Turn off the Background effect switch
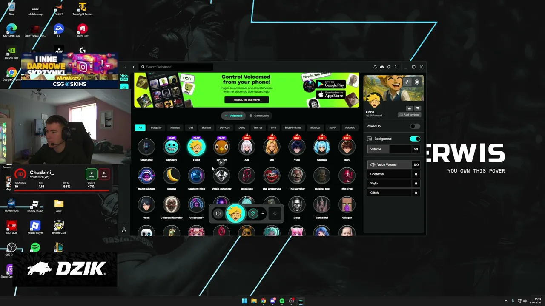Screen dimensions: 545x306 coord(415,139)
